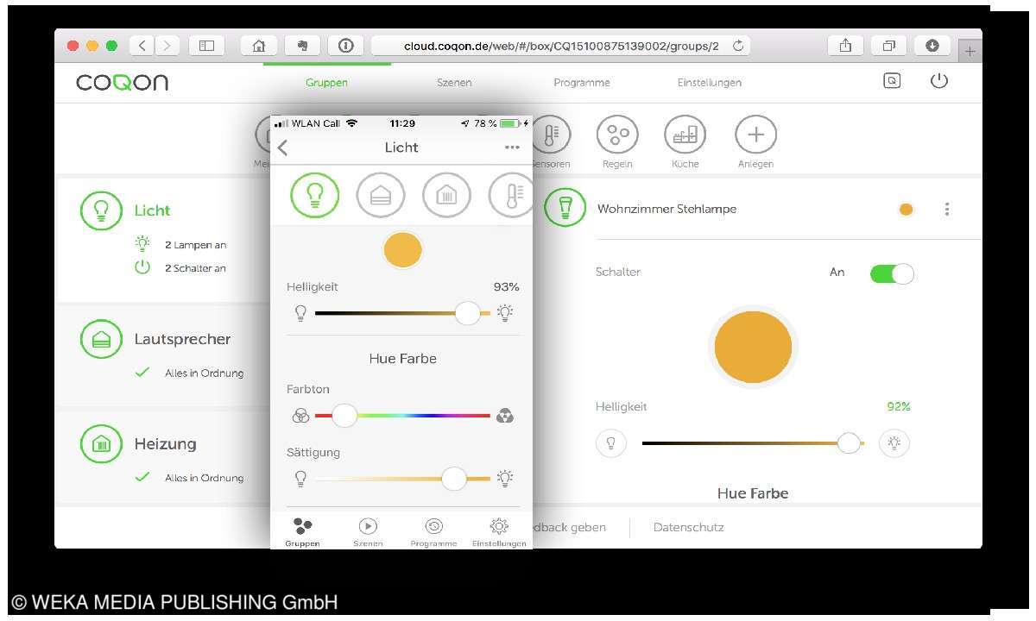
Task: Click small color dot beside Wohnzimmer Stehlampe
Action: (906, 209)
